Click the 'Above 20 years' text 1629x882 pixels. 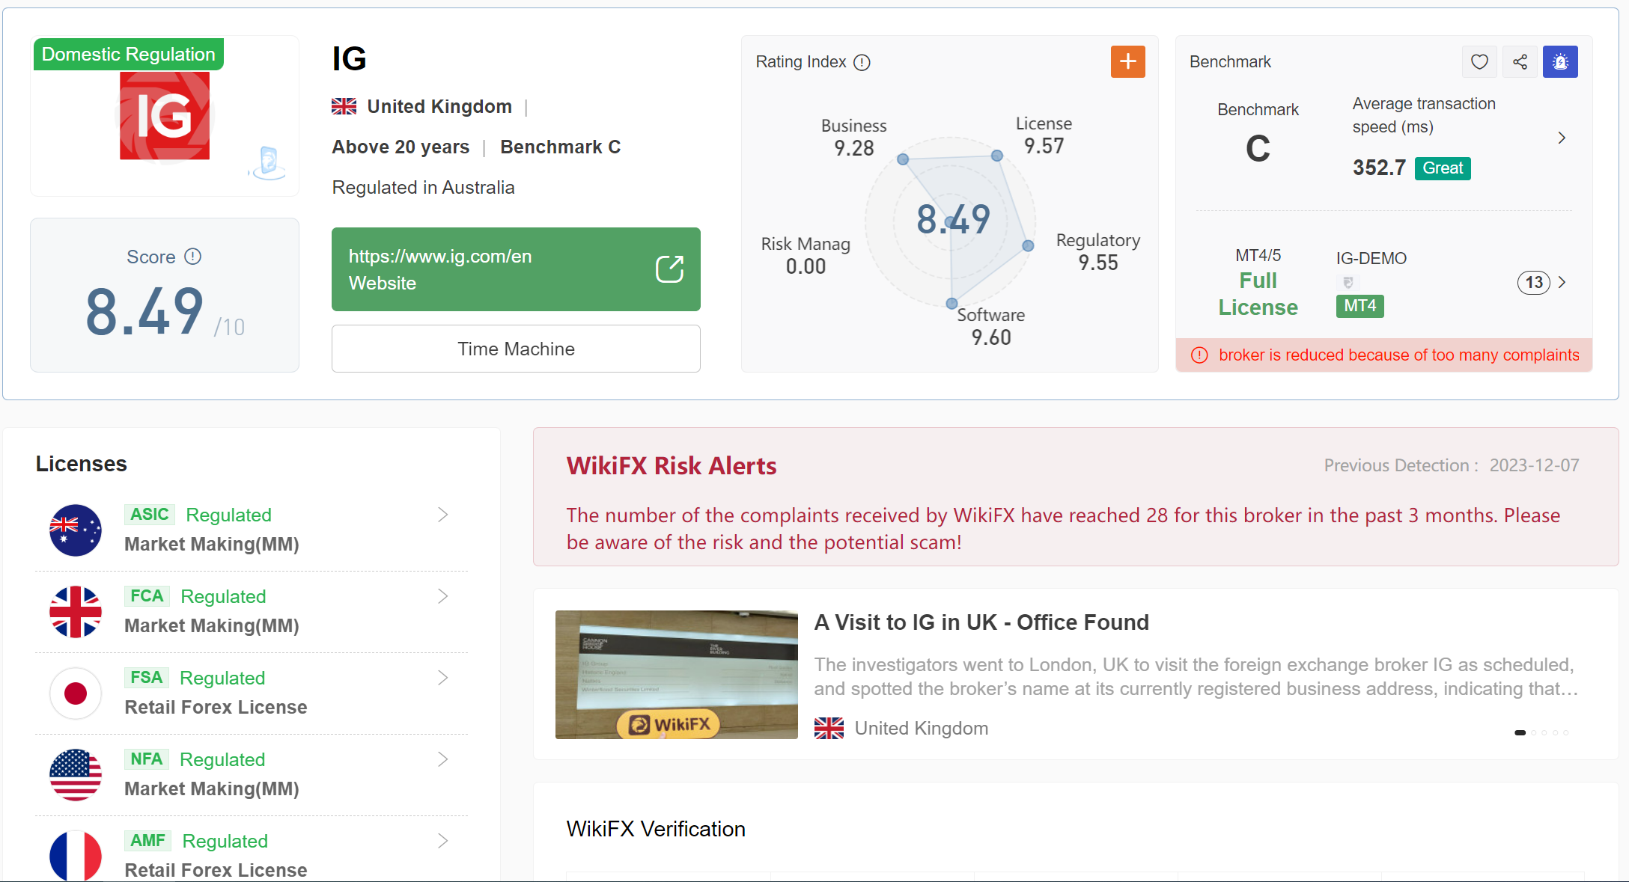[x=401, y=147]
